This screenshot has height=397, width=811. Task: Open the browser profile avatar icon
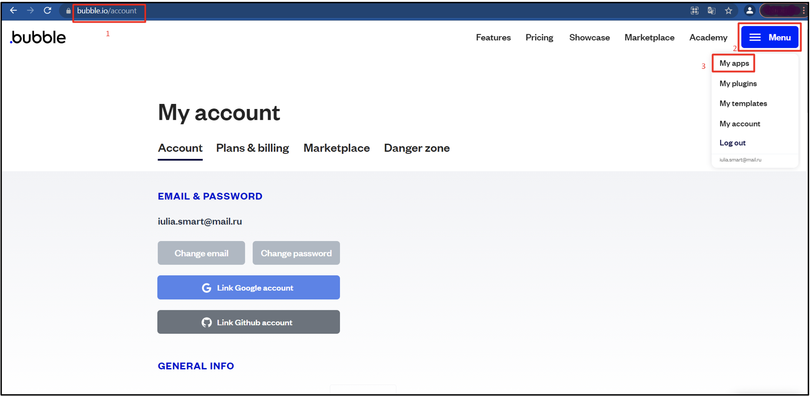[749, 10]
